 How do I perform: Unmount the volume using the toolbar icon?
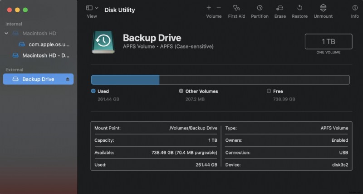(x=323, y=8)
